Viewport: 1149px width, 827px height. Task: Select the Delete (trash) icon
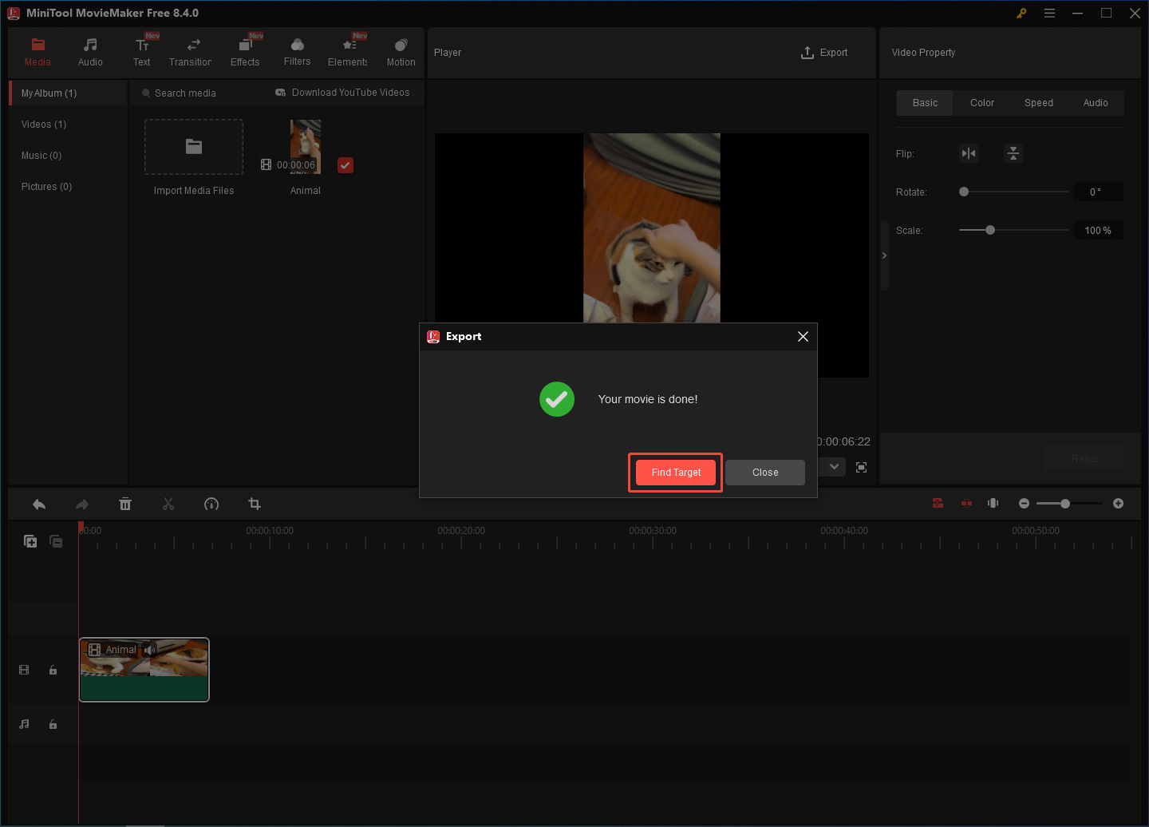(x=125, y=504)
